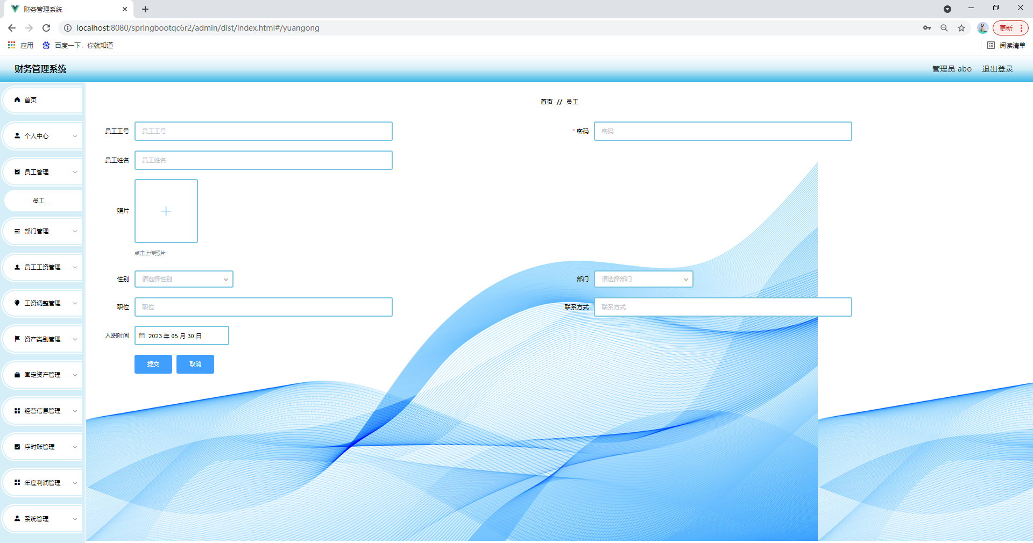Open the 部门 department dropdown
Image resolution: width=1033 pixels, height=543 pixels.
643,279
